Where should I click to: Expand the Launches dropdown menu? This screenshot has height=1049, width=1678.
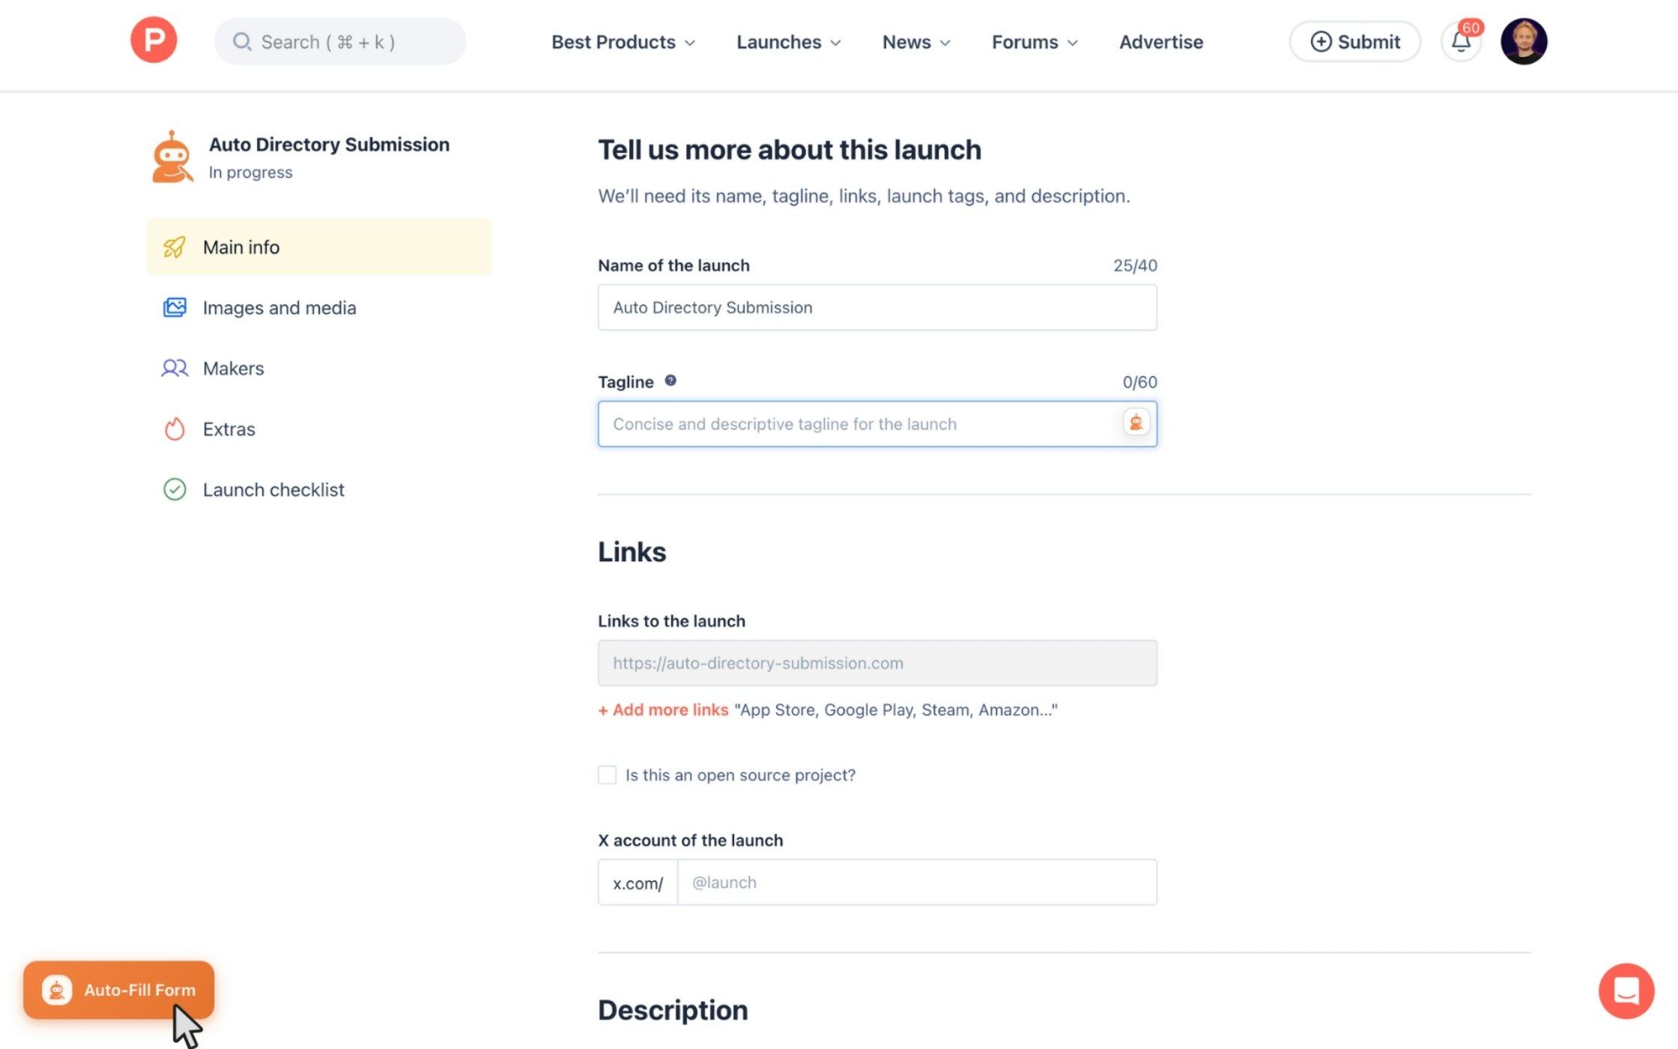[x=788, y=42]
